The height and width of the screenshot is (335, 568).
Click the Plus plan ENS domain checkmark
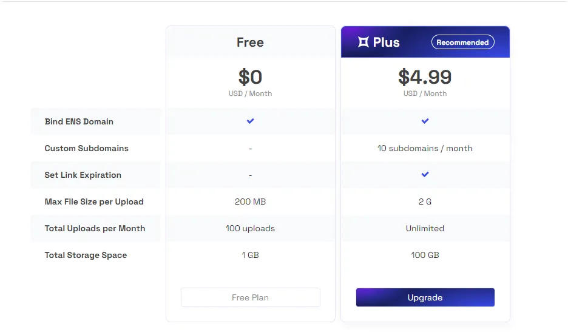click(425, 121)
